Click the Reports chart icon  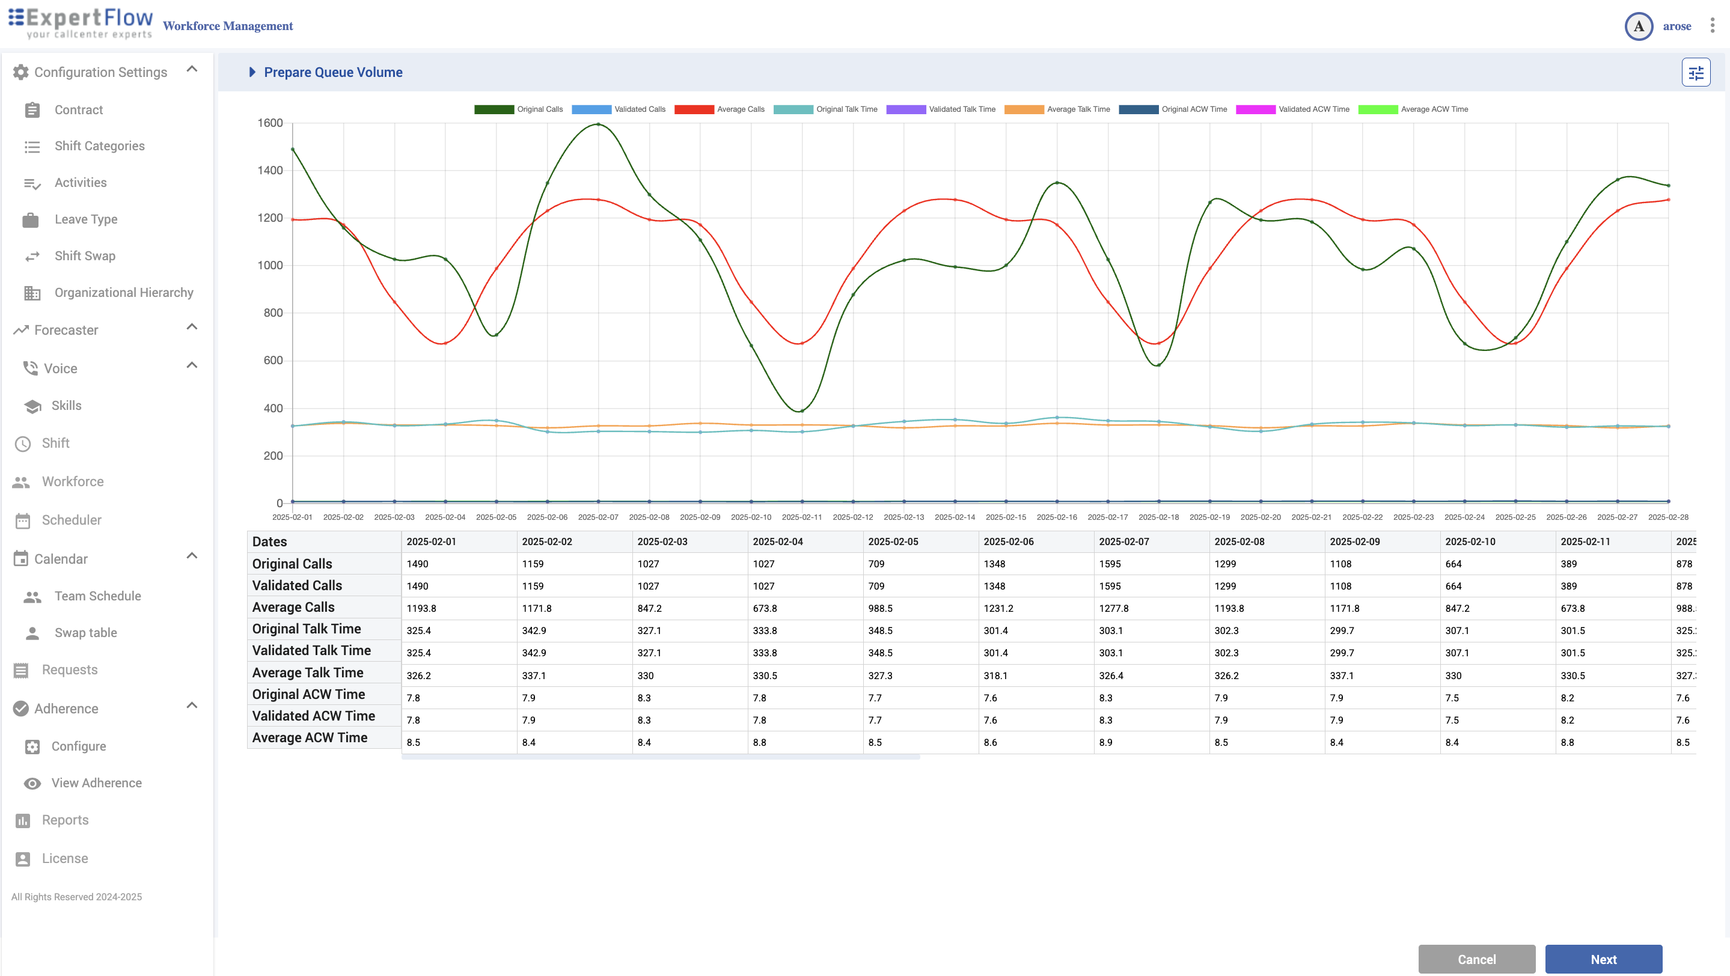[x=23, y=820]
